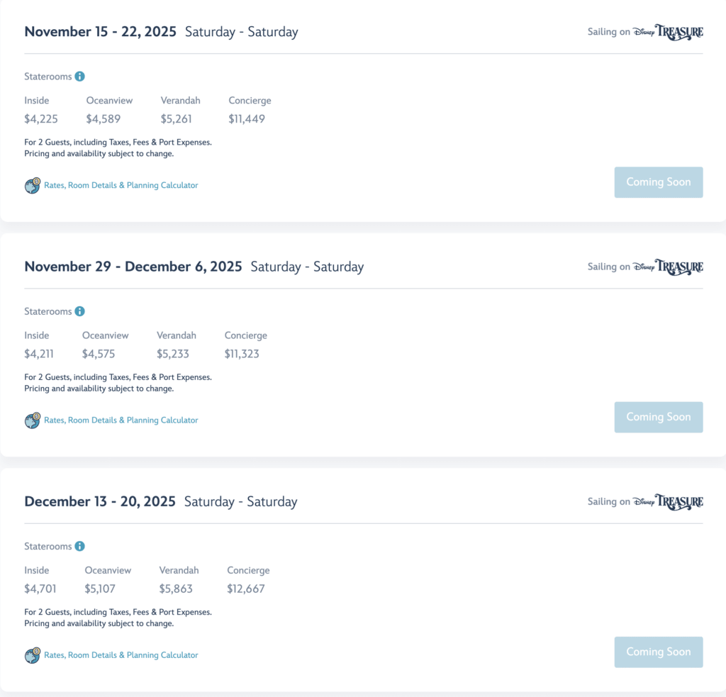
Task: Click Staterooms info icon for November 29 sailing
Action: (80, 311)
